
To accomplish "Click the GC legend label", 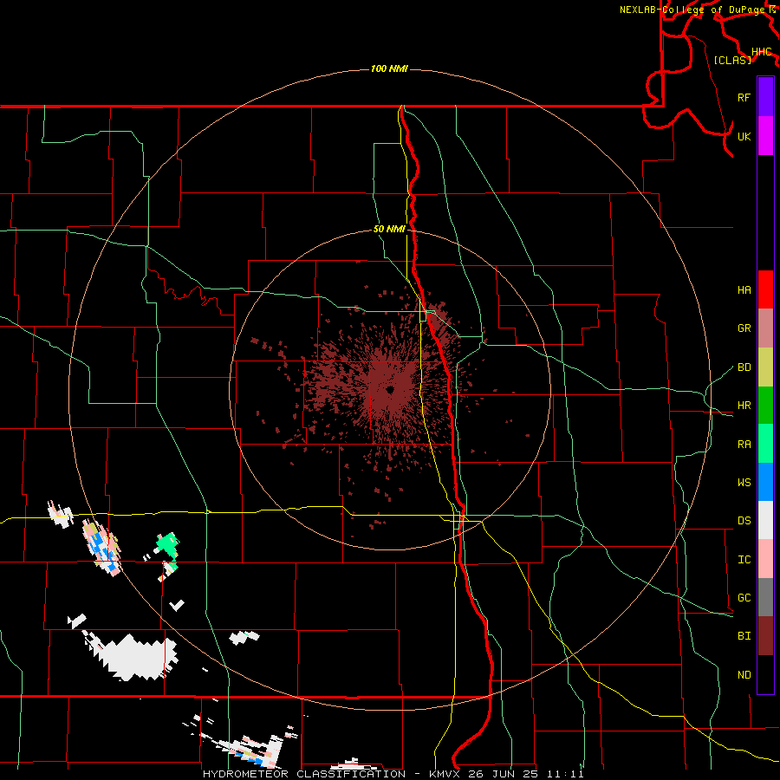I will [744, 598].
